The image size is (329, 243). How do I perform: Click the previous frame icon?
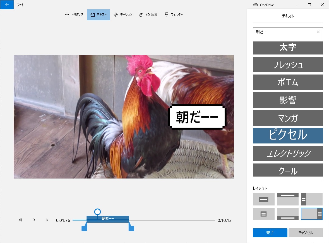click(20, 220)
